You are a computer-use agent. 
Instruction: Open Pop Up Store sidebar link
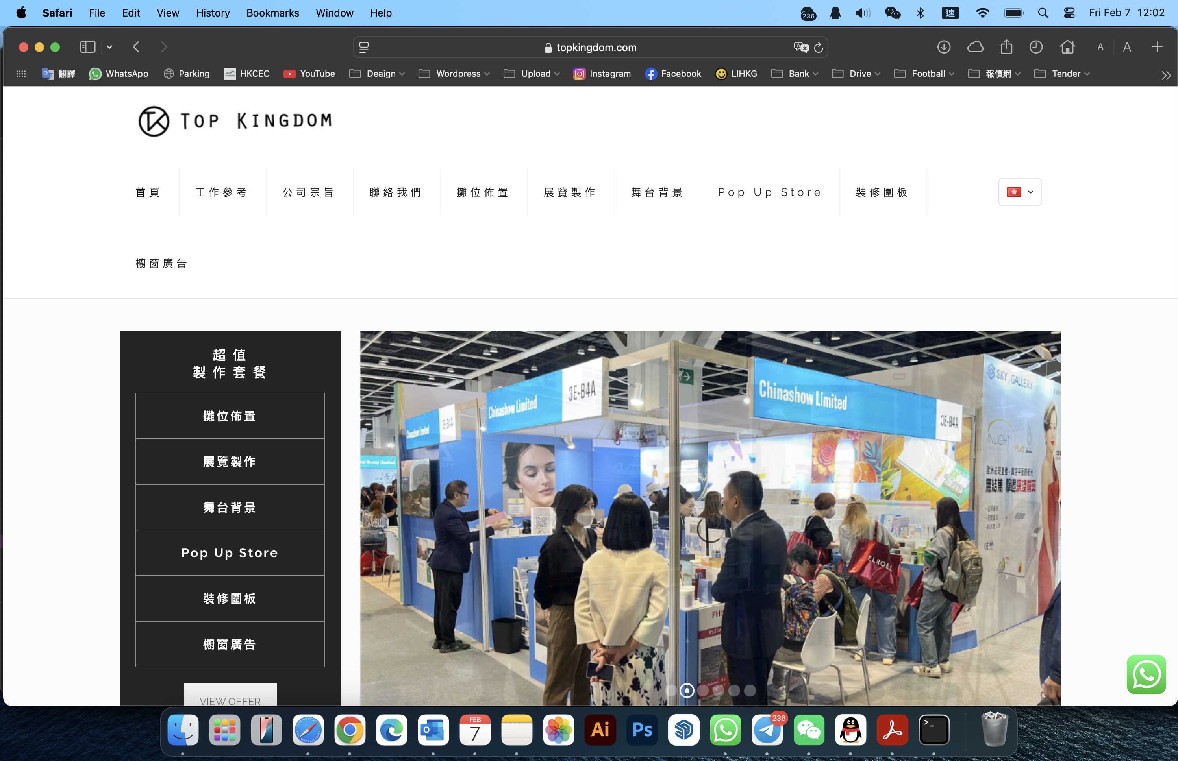click(x=230, y=552)
